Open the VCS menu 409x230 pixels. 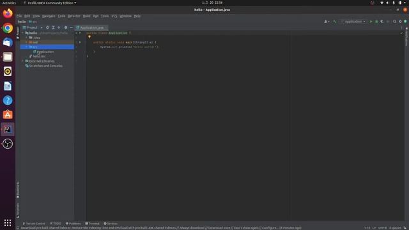point(114,16)
